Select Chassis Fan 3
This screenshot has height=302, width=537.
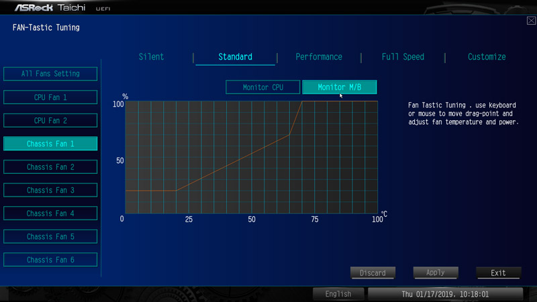(50, 190)
